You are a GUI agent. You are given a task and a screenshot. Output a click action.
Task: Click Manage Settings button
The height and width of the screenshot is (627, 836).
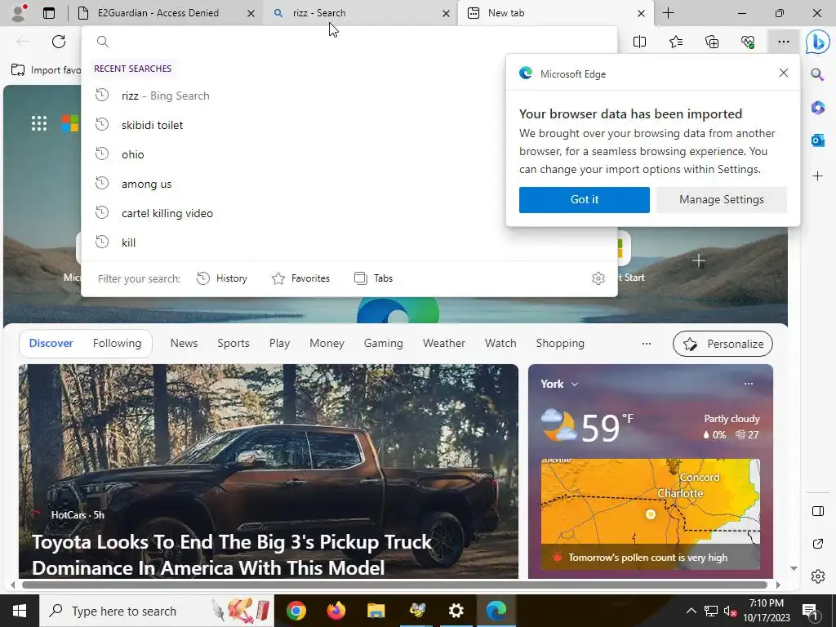722,199
